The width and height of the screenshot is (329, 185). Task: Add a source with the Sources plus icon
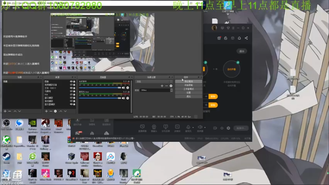pos(46,111)
